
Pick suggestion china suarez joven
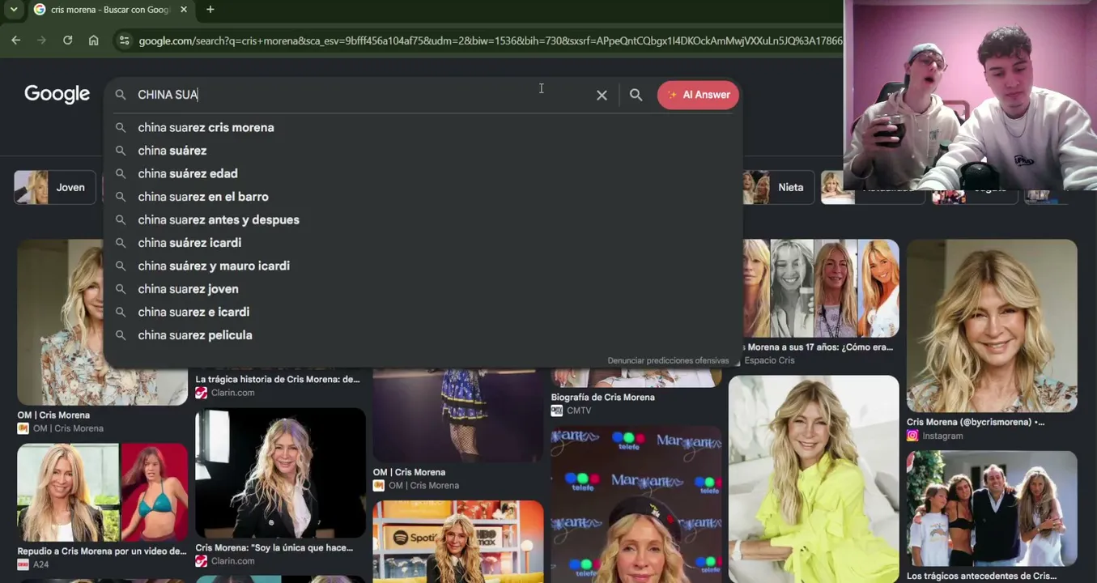tap(423, 289)
